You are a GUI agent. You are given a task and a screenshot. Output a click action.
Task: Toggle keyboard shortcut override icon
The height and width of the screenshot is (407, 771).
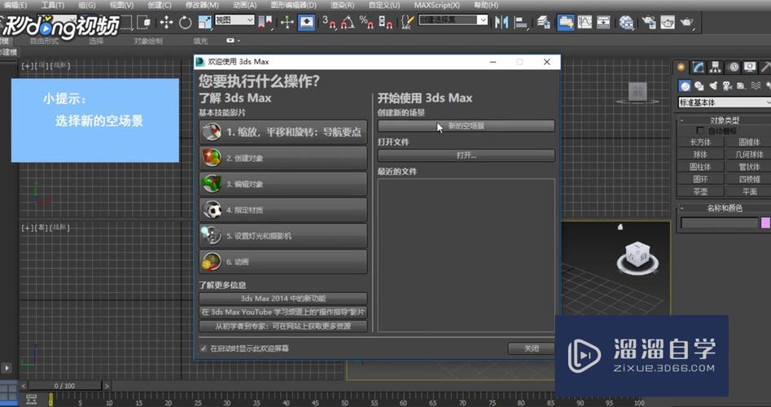pos(306,22)
